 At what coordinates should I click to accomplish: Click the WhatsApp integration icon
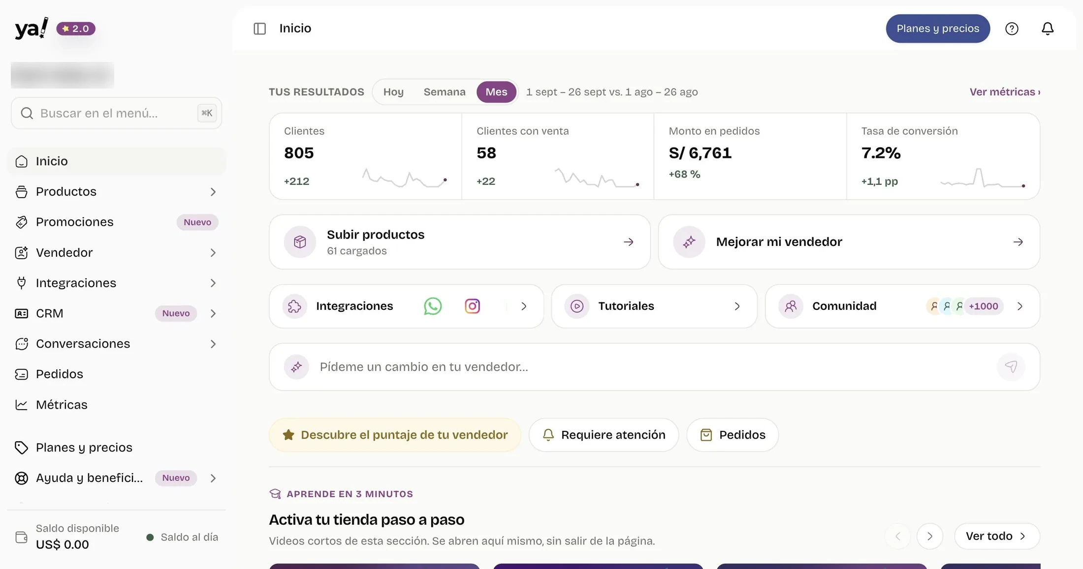433,306
